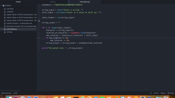The width and height of the screenshot is (175, 98).
Task: Open go-to-line via 14:15 cursor position
Action: 15,93
